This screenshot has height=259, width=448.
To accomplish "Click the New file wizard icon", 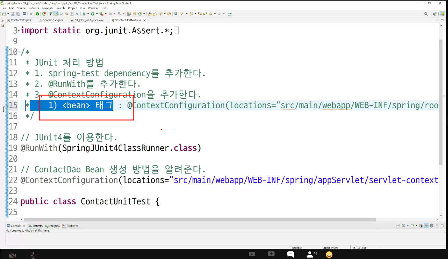I will 4,14.
